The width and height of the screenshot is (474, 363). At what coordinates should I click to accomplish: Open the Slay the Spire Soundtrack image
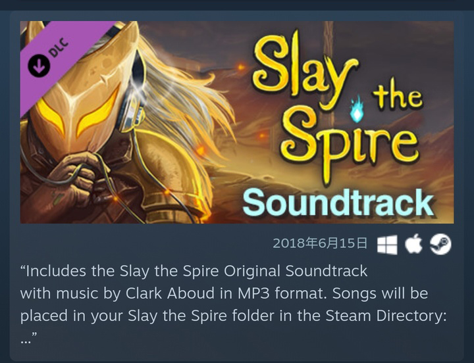coord(237,122)
